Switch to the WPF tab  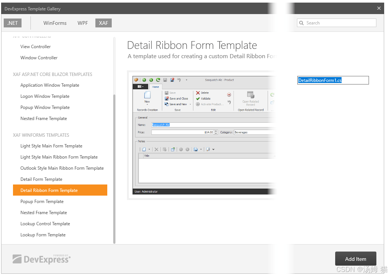tap(83, 23)
